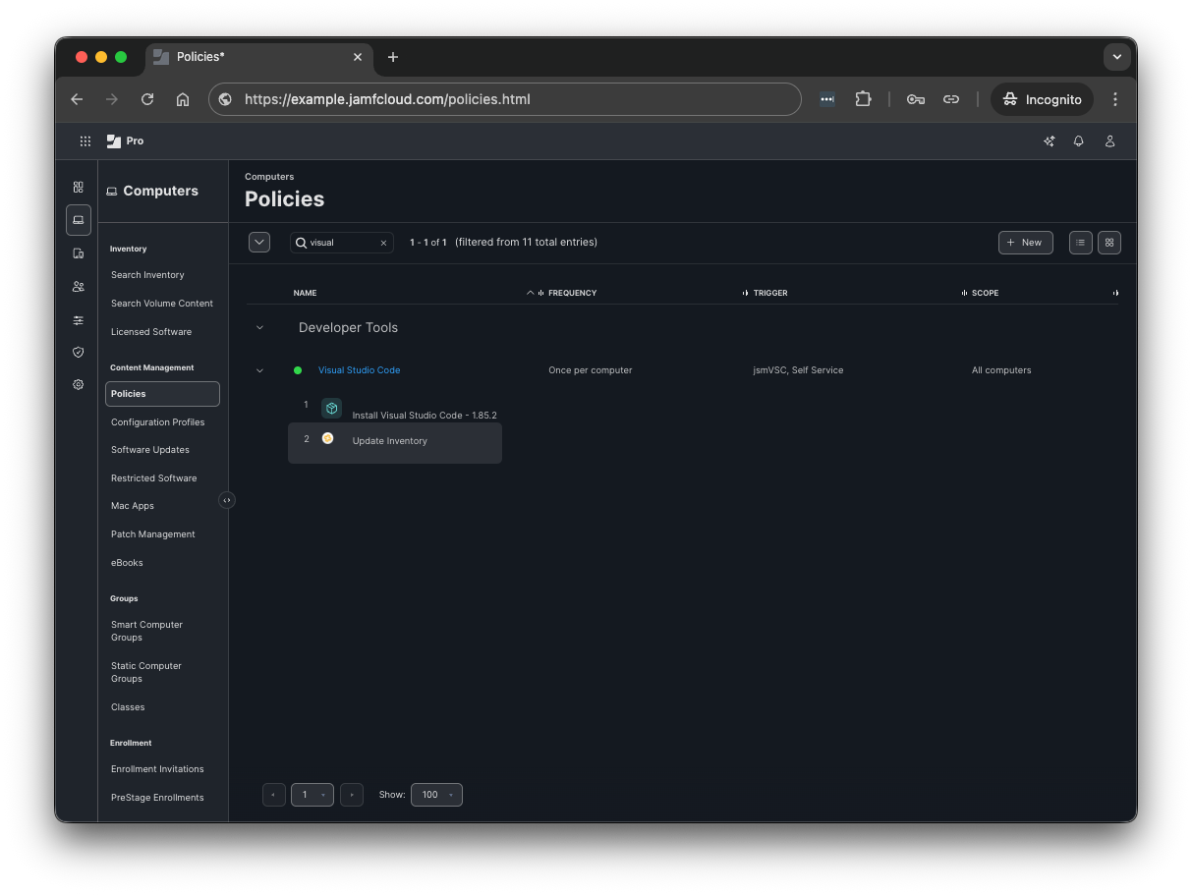Open Patch Management
The image size is (1192, 895).
tap(153, 534)
